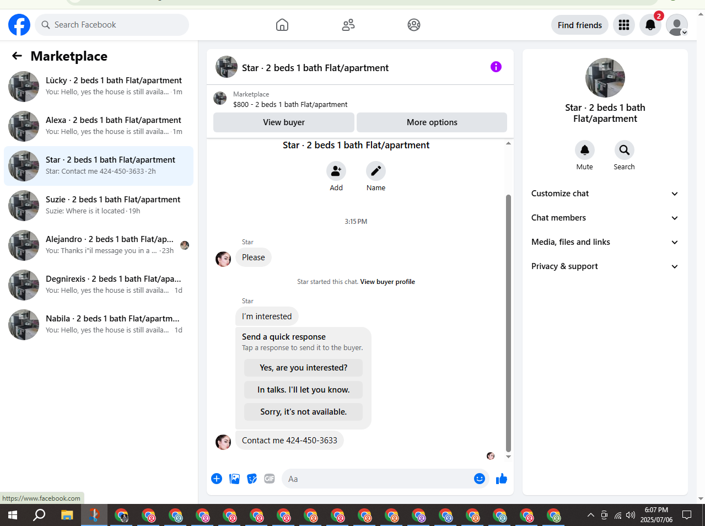Open more actions plus icon

click(217, 479)
